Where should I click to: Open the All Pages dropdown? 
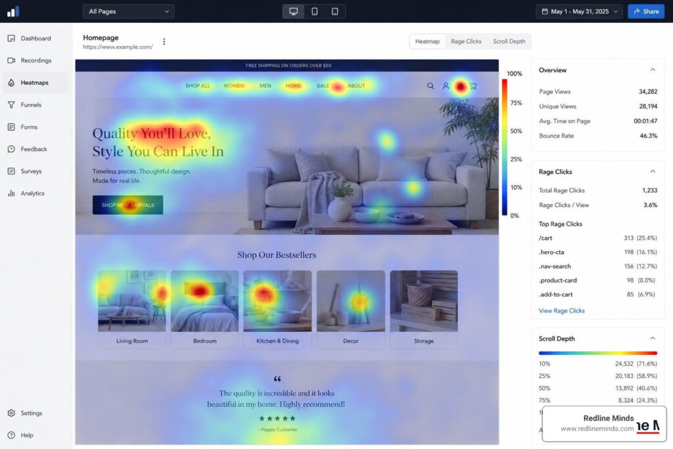(129, 12)
